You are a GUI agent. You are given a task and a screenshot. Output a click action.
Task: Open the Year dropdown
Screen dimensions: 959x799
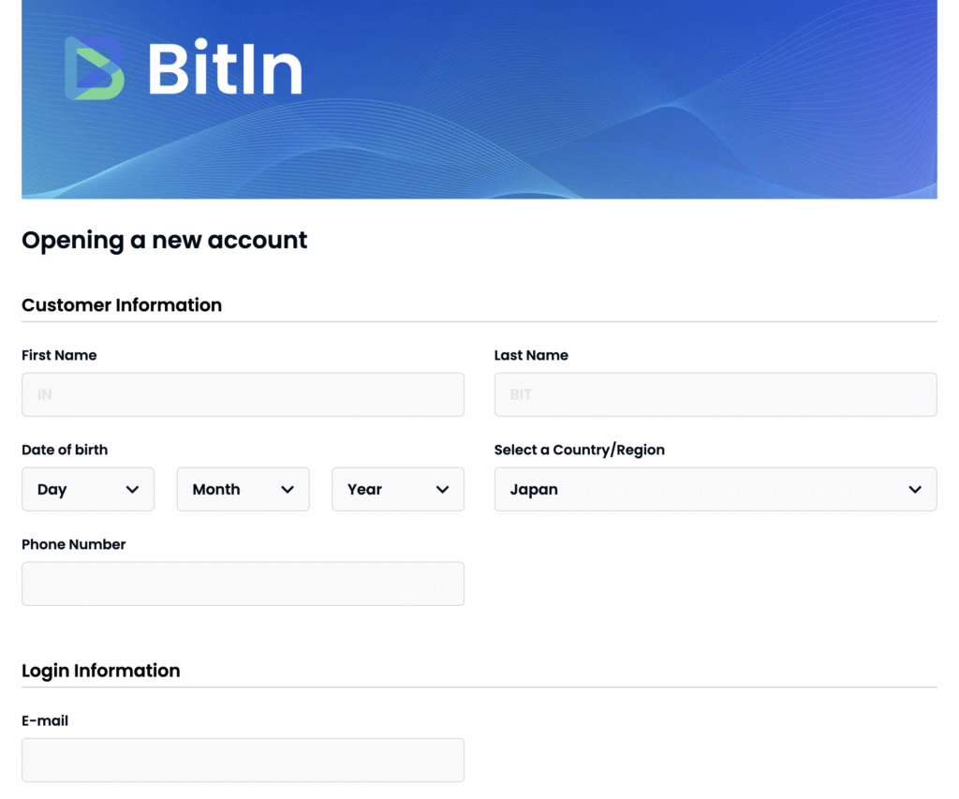coord(397,489)
